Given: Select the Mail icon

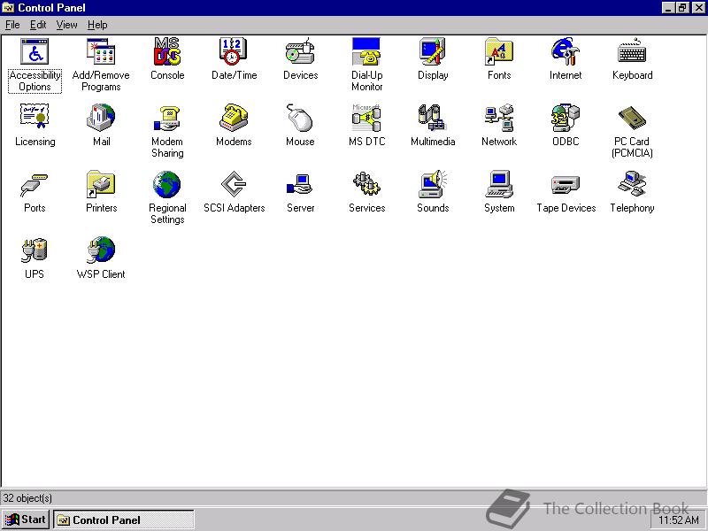Looking at the screenshot, I should [x=101, y=118].
